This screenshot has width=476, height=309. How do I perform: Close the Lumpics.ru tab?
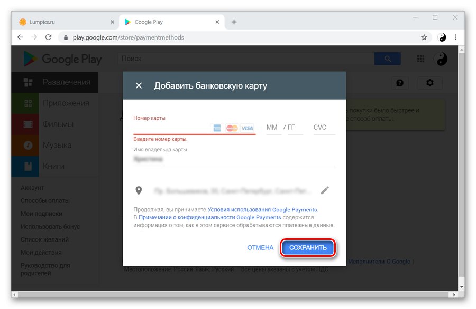pyautogui.click(x=112, y=22)
